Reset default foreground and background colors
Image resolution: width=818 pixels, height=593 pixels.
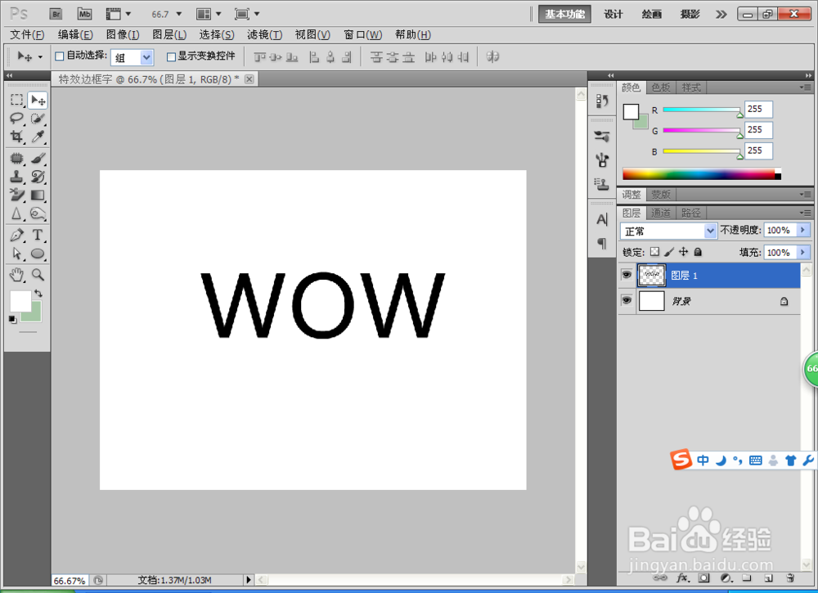click(x=13, y=319)
